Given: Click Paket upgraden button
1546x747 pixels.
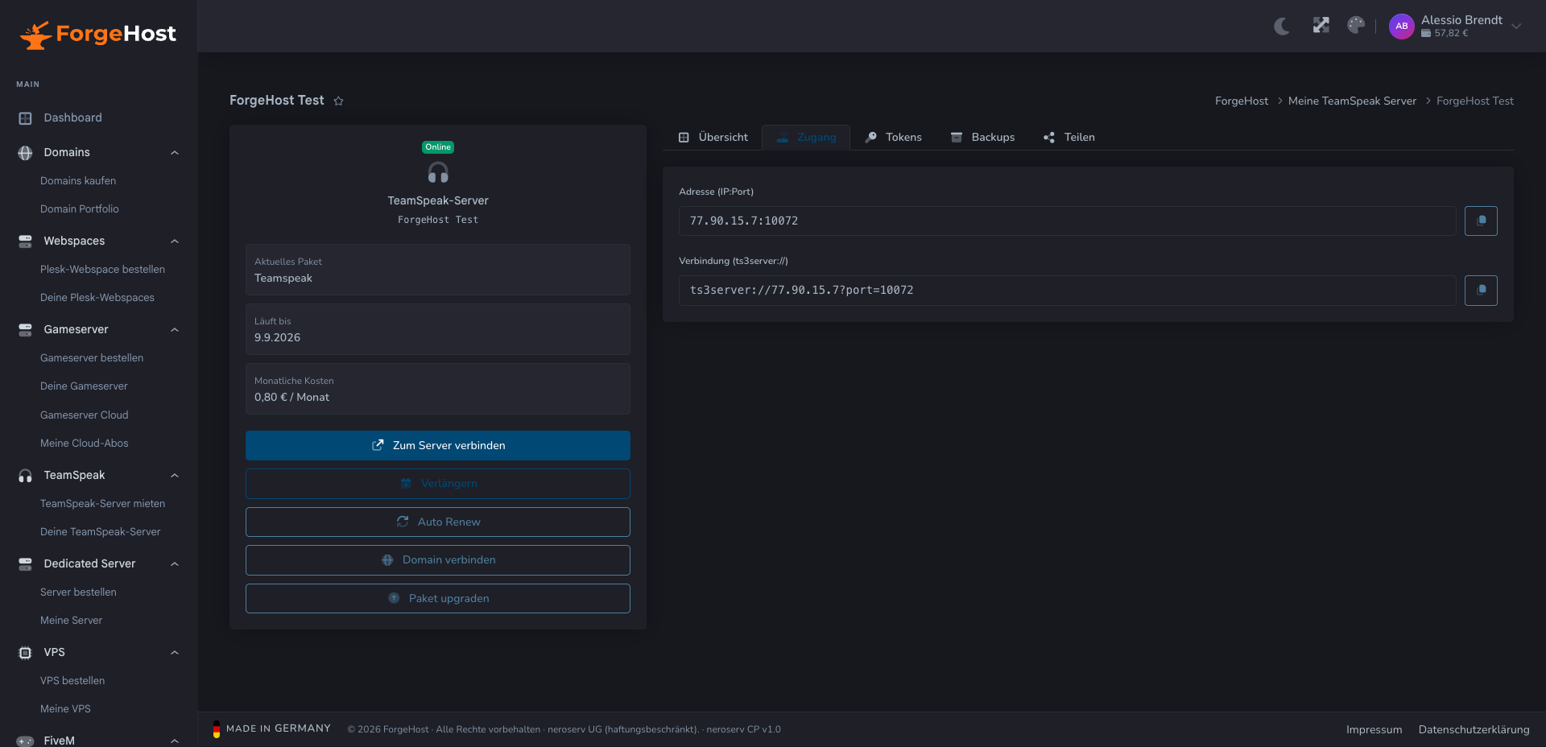Looking at the screenshot, I should click(438, 599).
